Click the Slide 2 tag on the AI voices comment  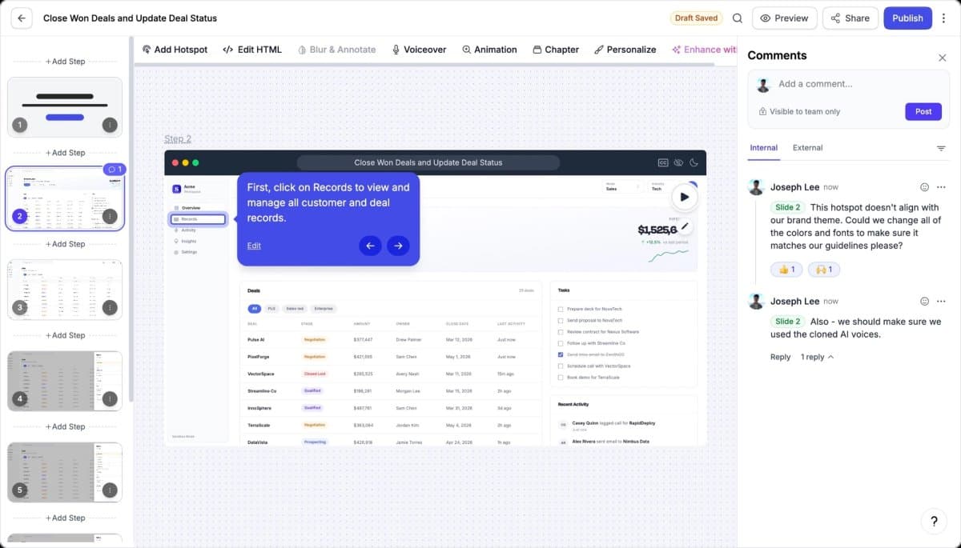tap(787, 322)
